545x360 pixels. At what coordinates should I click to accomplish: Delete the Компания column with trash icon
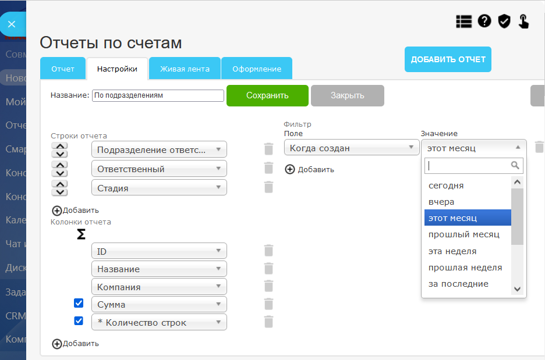[268, 286]
